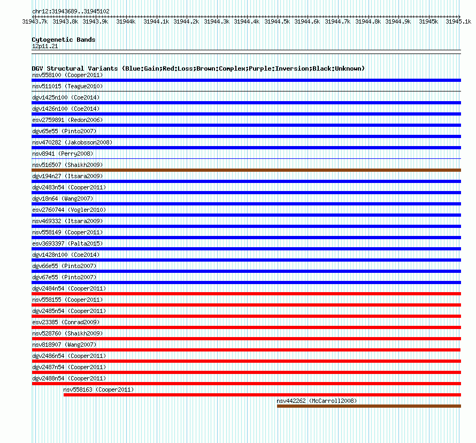Open esv3693397 (Palta2015) variant
Viewport: 476px width, 443px height.
67,243
